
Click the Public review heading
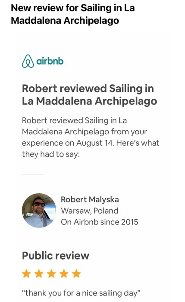(56, 256)
